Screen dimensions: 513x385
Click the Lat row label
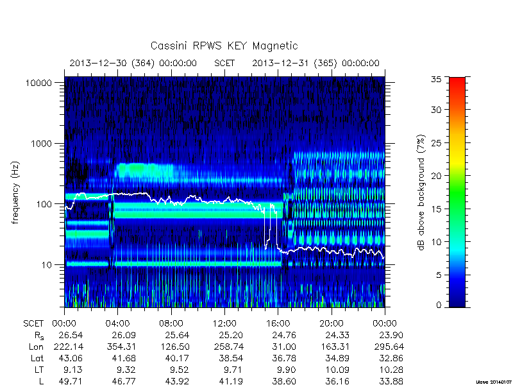(x=37, y=358)
